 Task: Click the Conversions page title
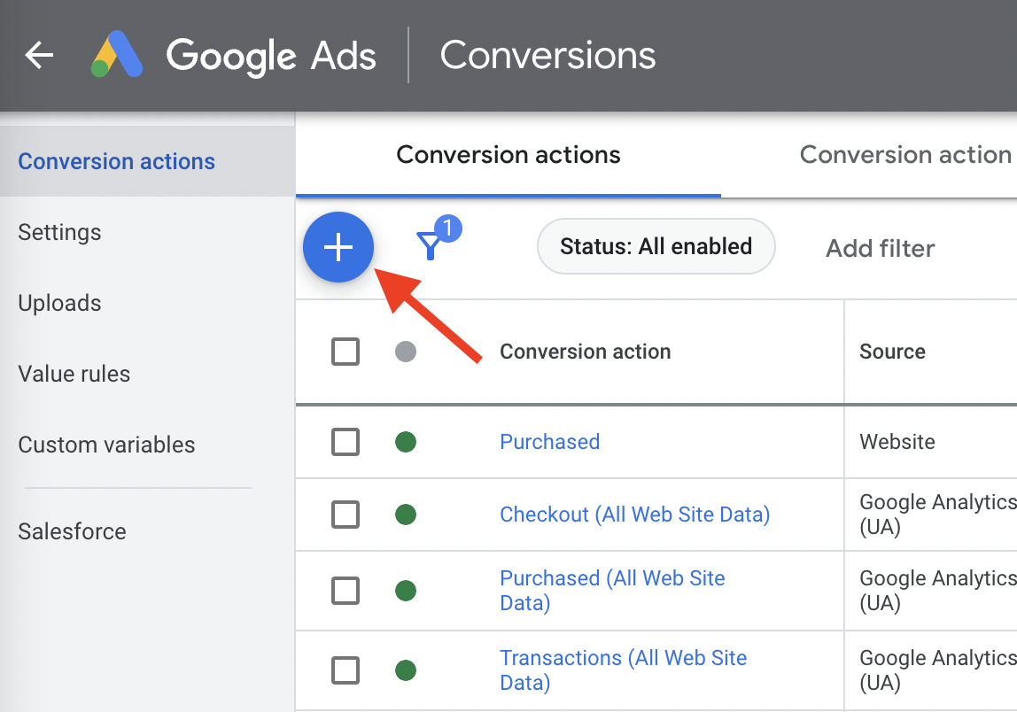pyautogui.click(x=547, y=55)
